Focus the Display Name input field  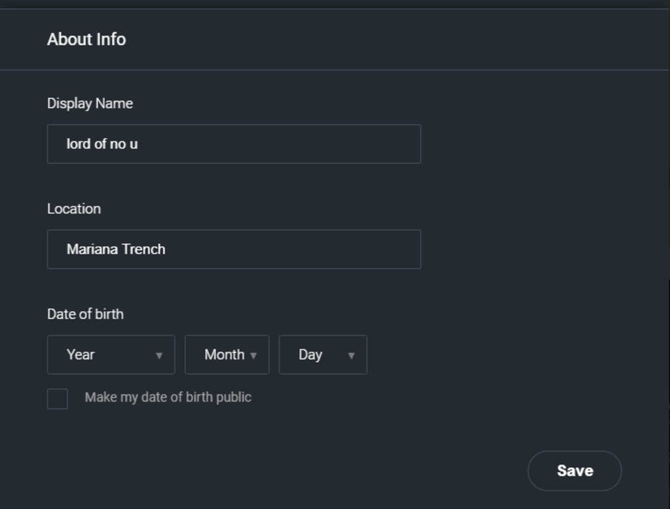[234, 144]
